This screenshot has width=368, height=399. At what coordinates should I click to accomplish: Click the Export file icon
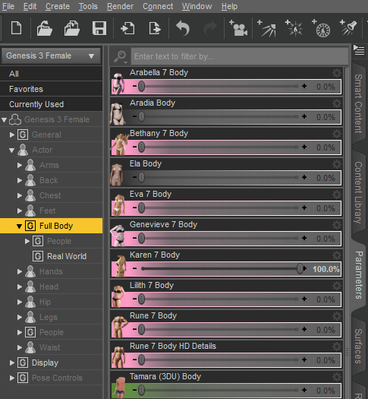coord(155,28)
